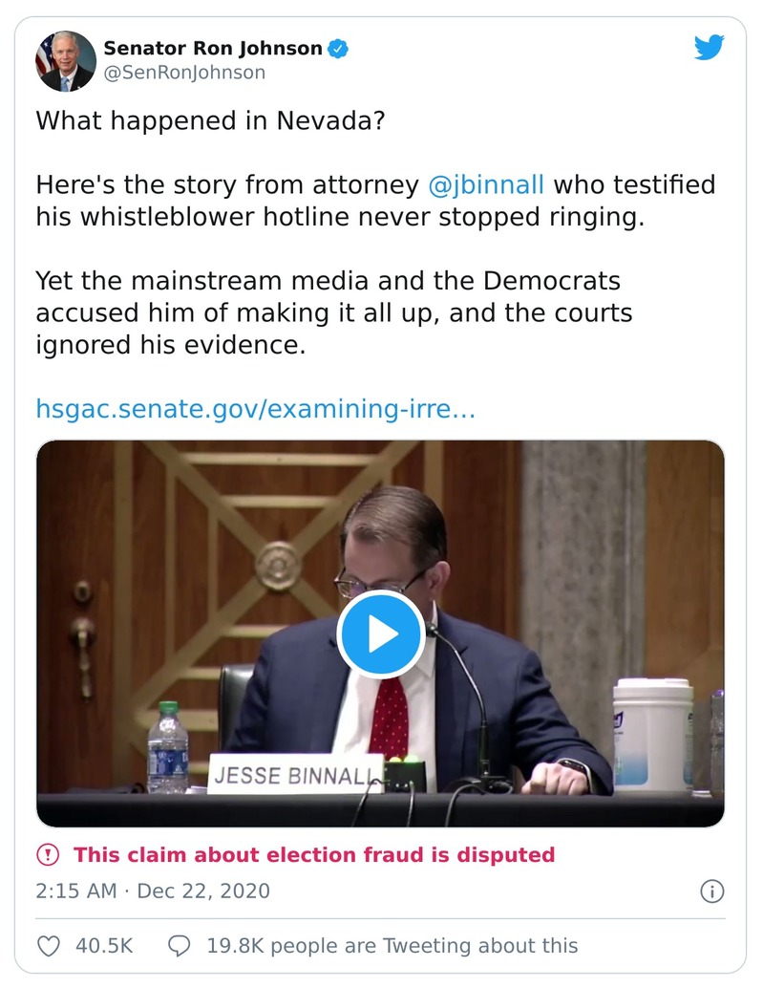
Task: Click the Jesse Binnall nameplate in the video
Action: tap(295, 774)
